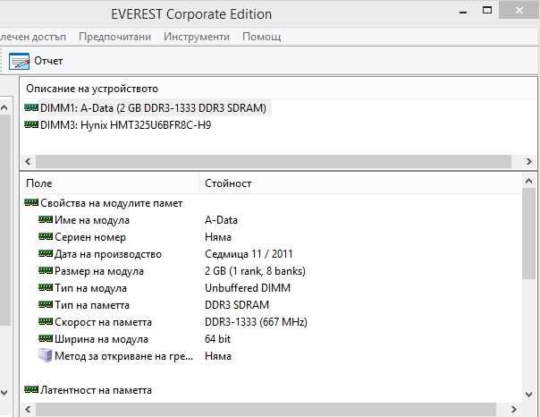Viewport: 540px width, 417px height.
Task: Minimize the EVEREST Corporate Edition window
Action: pyautogui.click(x=463, y=12)
